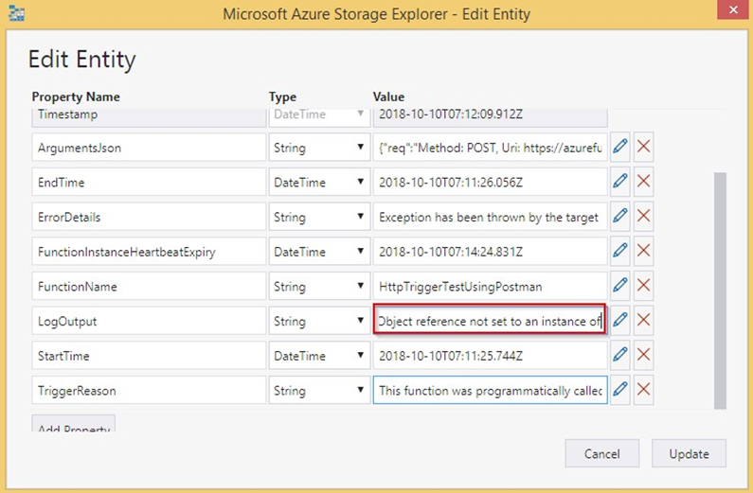Remove the FunctionInstanceHeartbeatExpiry property via red X
The width and height of the screenshot is (753, 493).
[x=644, y=252]
